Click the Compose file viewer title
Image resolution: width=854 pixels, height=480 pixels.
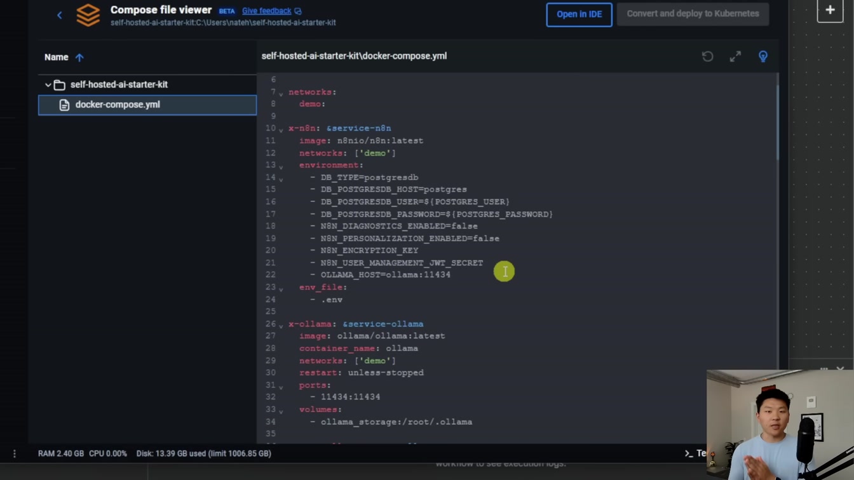(161, 10)
